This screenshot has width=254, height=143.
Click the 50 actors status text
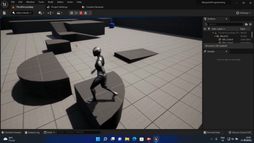(x=216, y=46)
